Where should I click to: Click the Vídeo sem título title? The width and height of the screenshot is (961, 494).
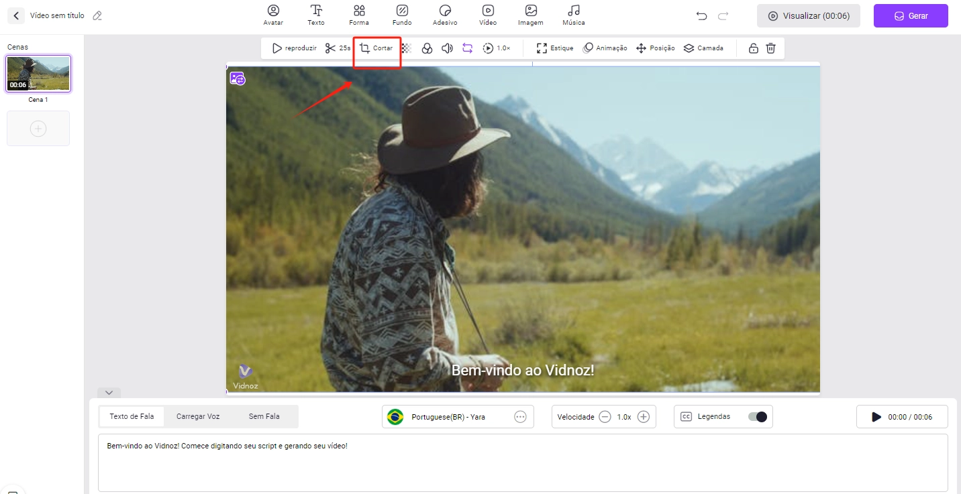tap(57, 15)
